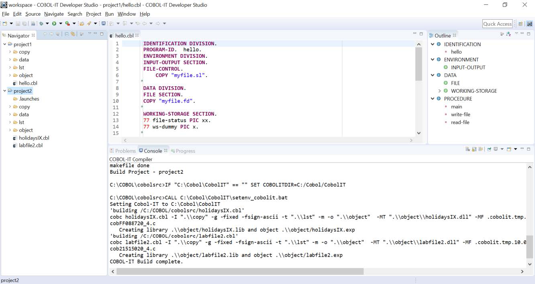535x284 pixels.
Task: Maximize the Navigator panel
Action: pos(102,34)
